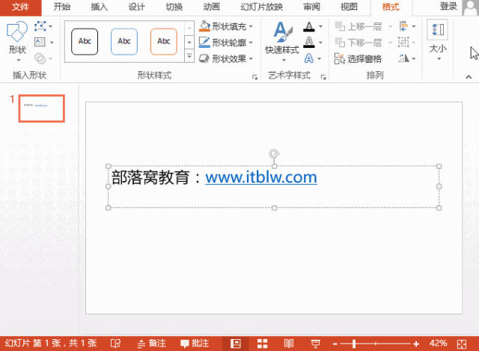Start the slide show from status bar
Screen dimensions: 479x351
pyautogui.click(x=315, y=344)
